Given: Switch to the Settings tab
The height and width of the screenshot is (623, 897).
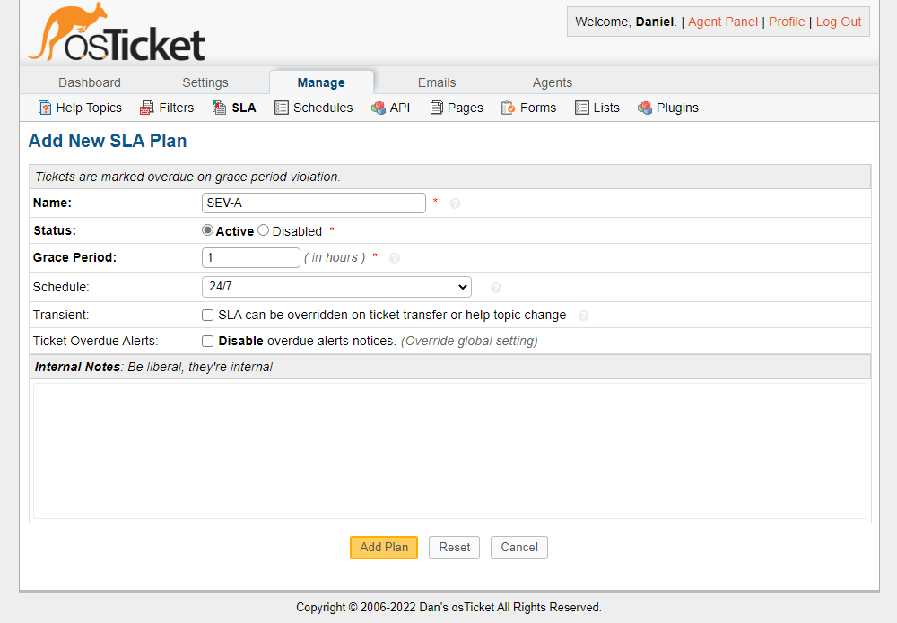Looking at the screenshot, I should click(205, 82).
